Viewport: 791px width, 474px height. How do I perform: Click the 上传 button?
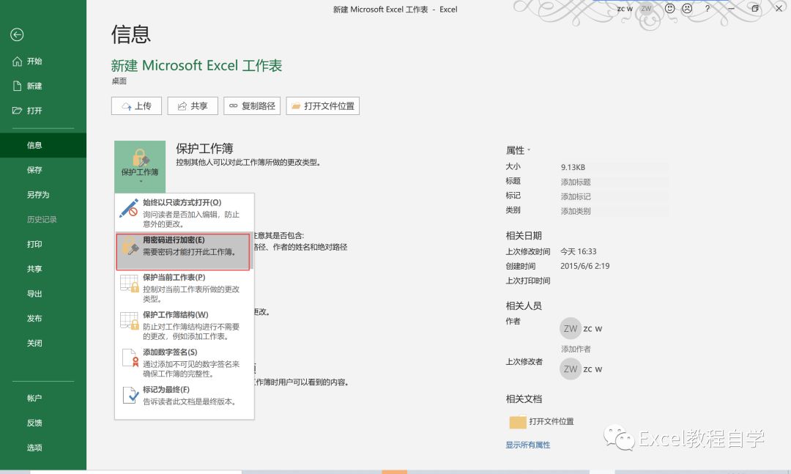(136, 106)
